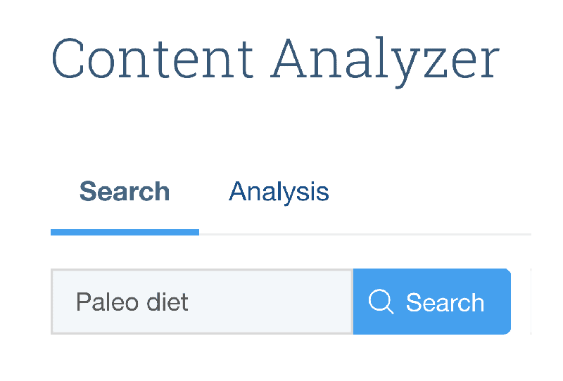The height and width of the screenshot is (381, 563).
Task: Click the word "Content" in the title
Action: pyautogui.click(x=153, y=58)
